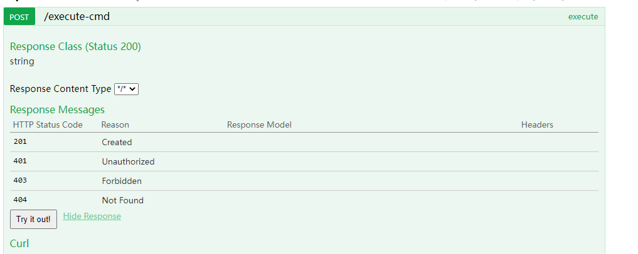
Task: Click the Curl section heading
Action: click(x=19, y=243)
